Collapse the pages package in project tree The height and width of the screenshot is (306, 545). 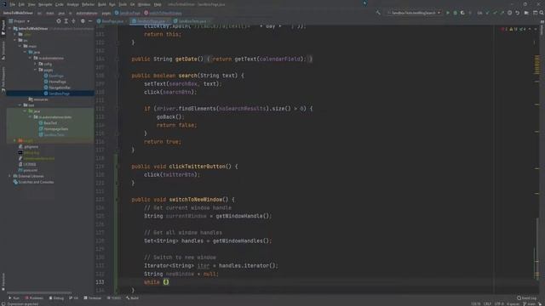(35, 70)
